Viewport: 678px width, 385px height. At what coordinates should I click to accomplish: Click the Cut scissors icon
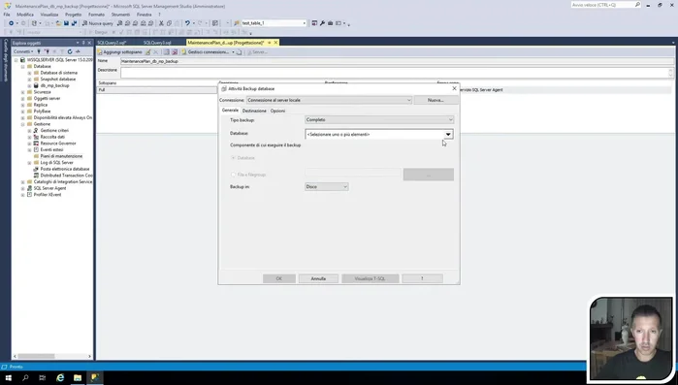[x=161, y=23]
